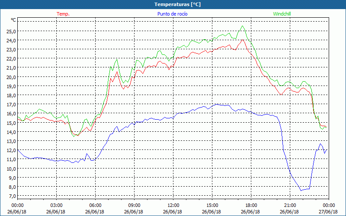Click the 15:00 time axis label
Image resolution: width=346 pixels, height=216 pixels.
coord(212,206)
